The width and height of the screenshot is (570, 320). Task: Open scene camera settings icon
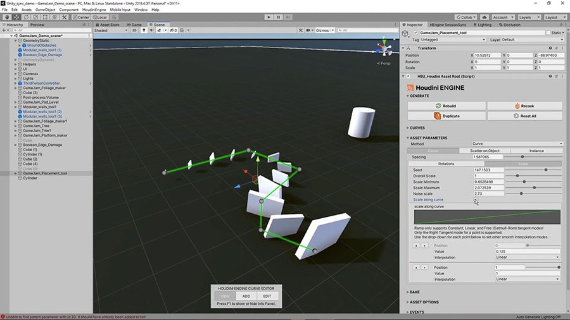coord(308,30)
